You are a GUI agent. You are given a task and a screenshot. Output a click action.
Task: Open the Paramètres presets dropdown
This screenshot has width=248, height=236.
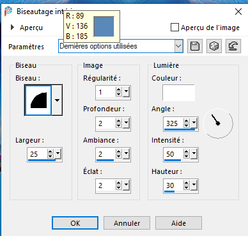click(x=178, y=46)
